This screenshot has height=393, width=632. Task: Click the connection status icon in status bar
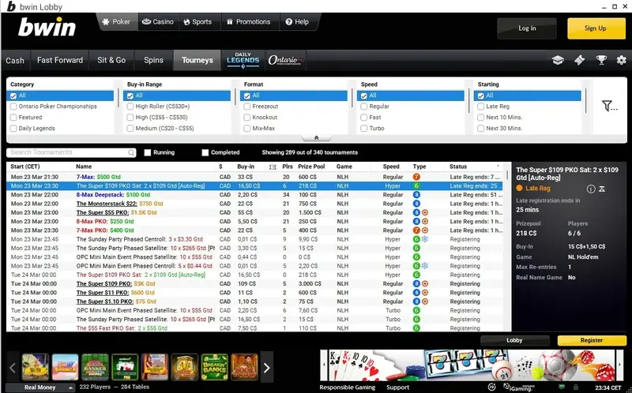[562, 387]
